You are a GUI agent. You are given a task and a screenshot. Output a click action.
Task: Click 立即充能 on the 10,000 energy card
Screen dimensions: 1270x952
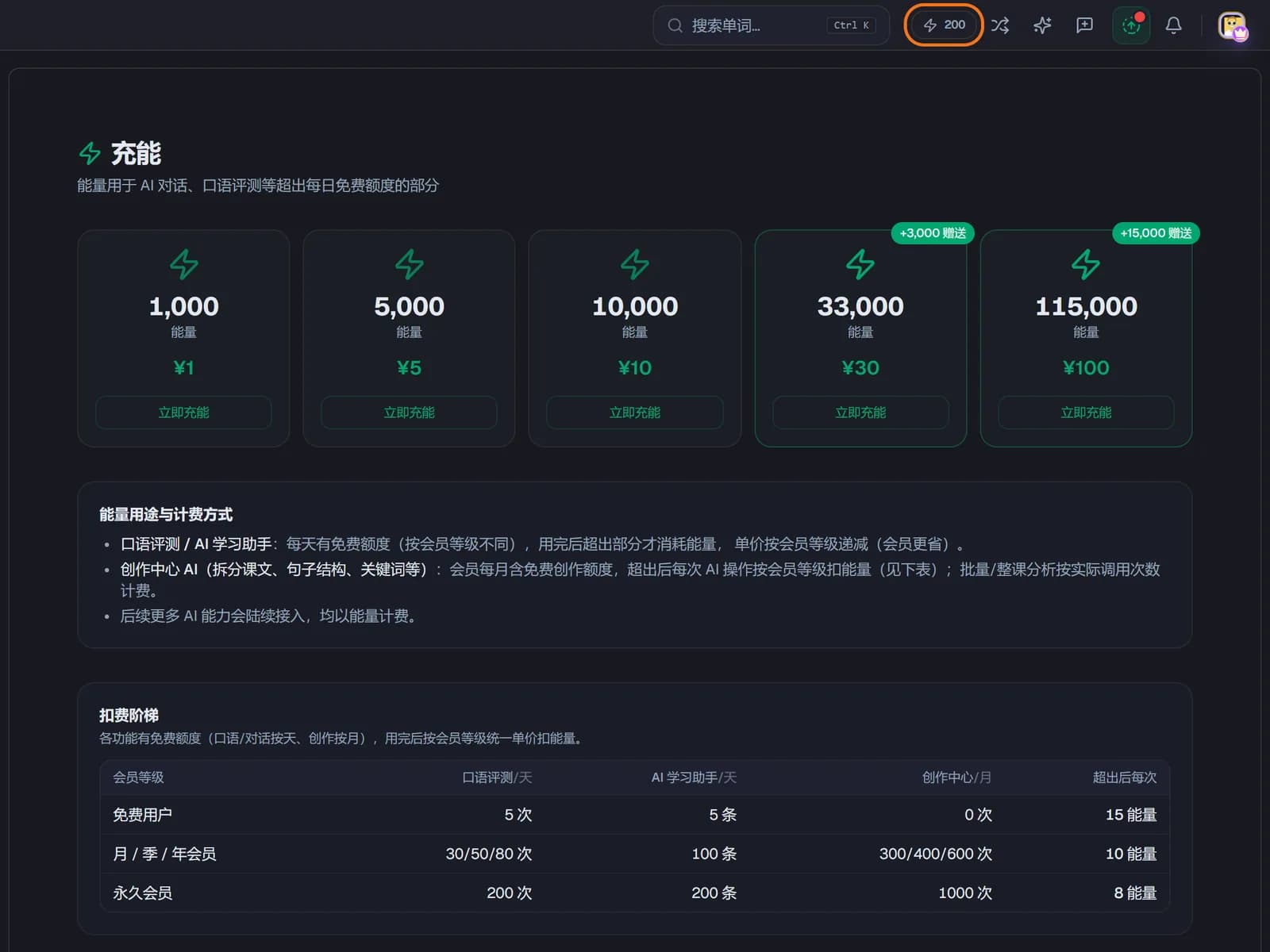(634, 413)
